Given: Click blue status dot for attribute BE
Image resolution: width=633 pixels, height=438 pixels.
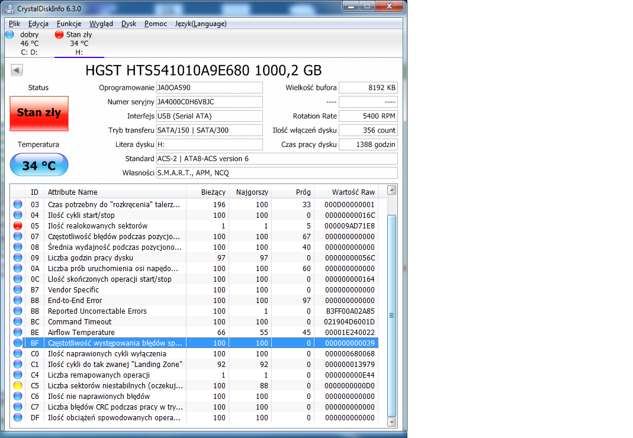Looking at the screenshot, I should tap(18, 332).
